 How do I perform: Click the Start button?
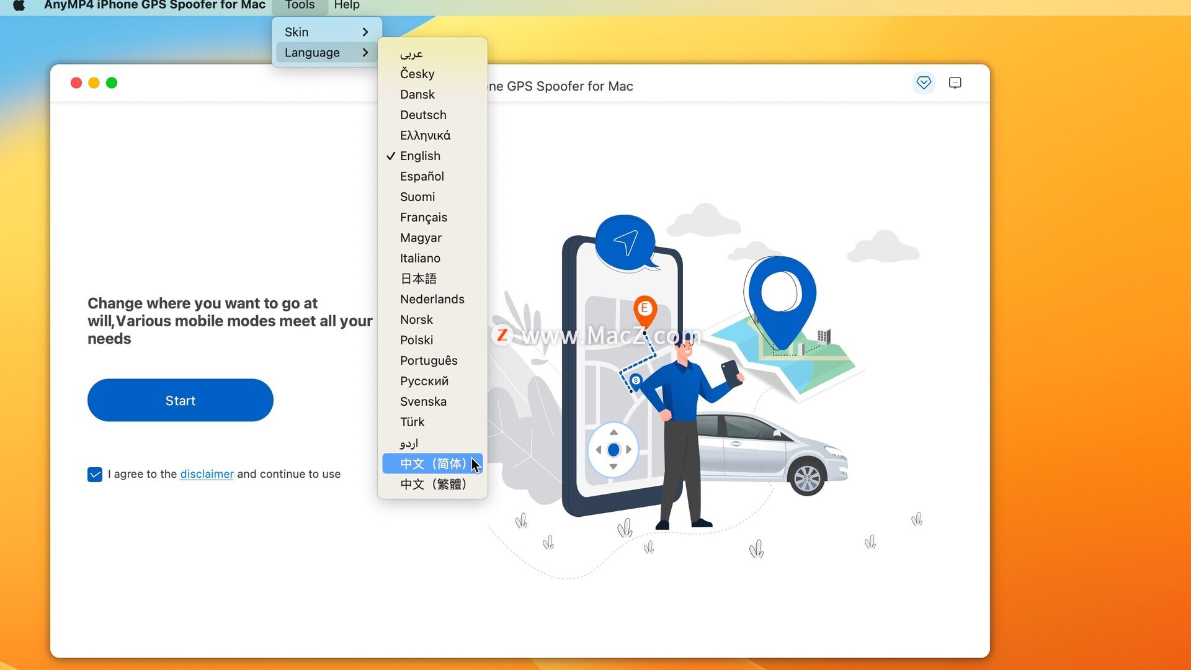pyautogui.click(x=181, y=400)
